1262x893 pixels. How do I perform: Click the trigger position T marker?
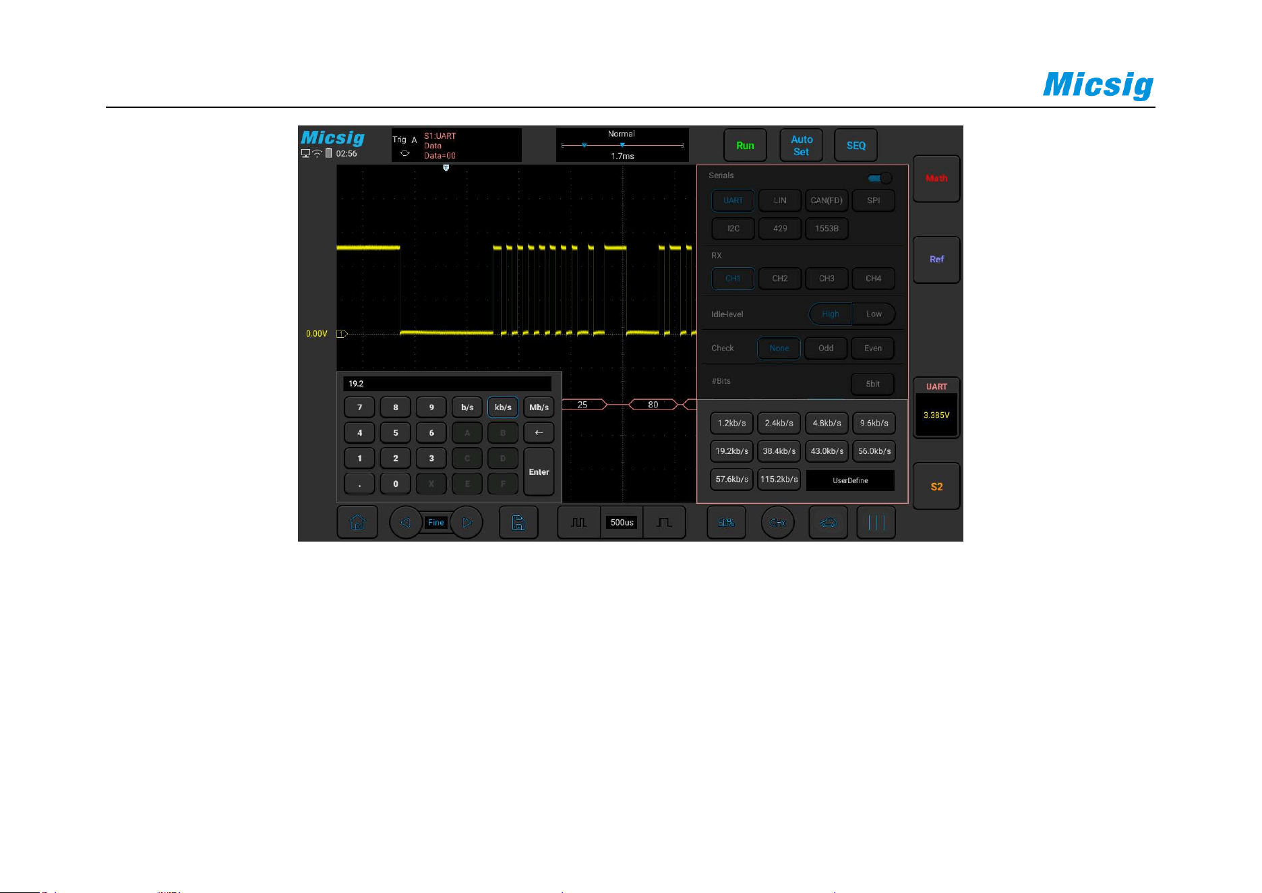pos(446,168)
